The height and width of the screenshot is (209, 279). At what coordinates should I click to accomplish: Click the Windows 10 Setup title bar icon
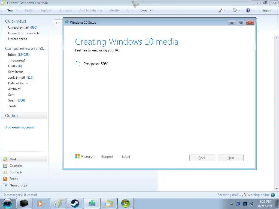tap(67, 22)
